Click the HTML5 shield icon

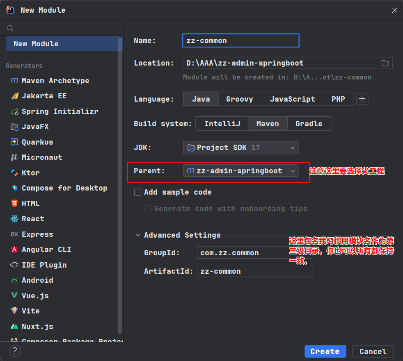coord(14,204)
